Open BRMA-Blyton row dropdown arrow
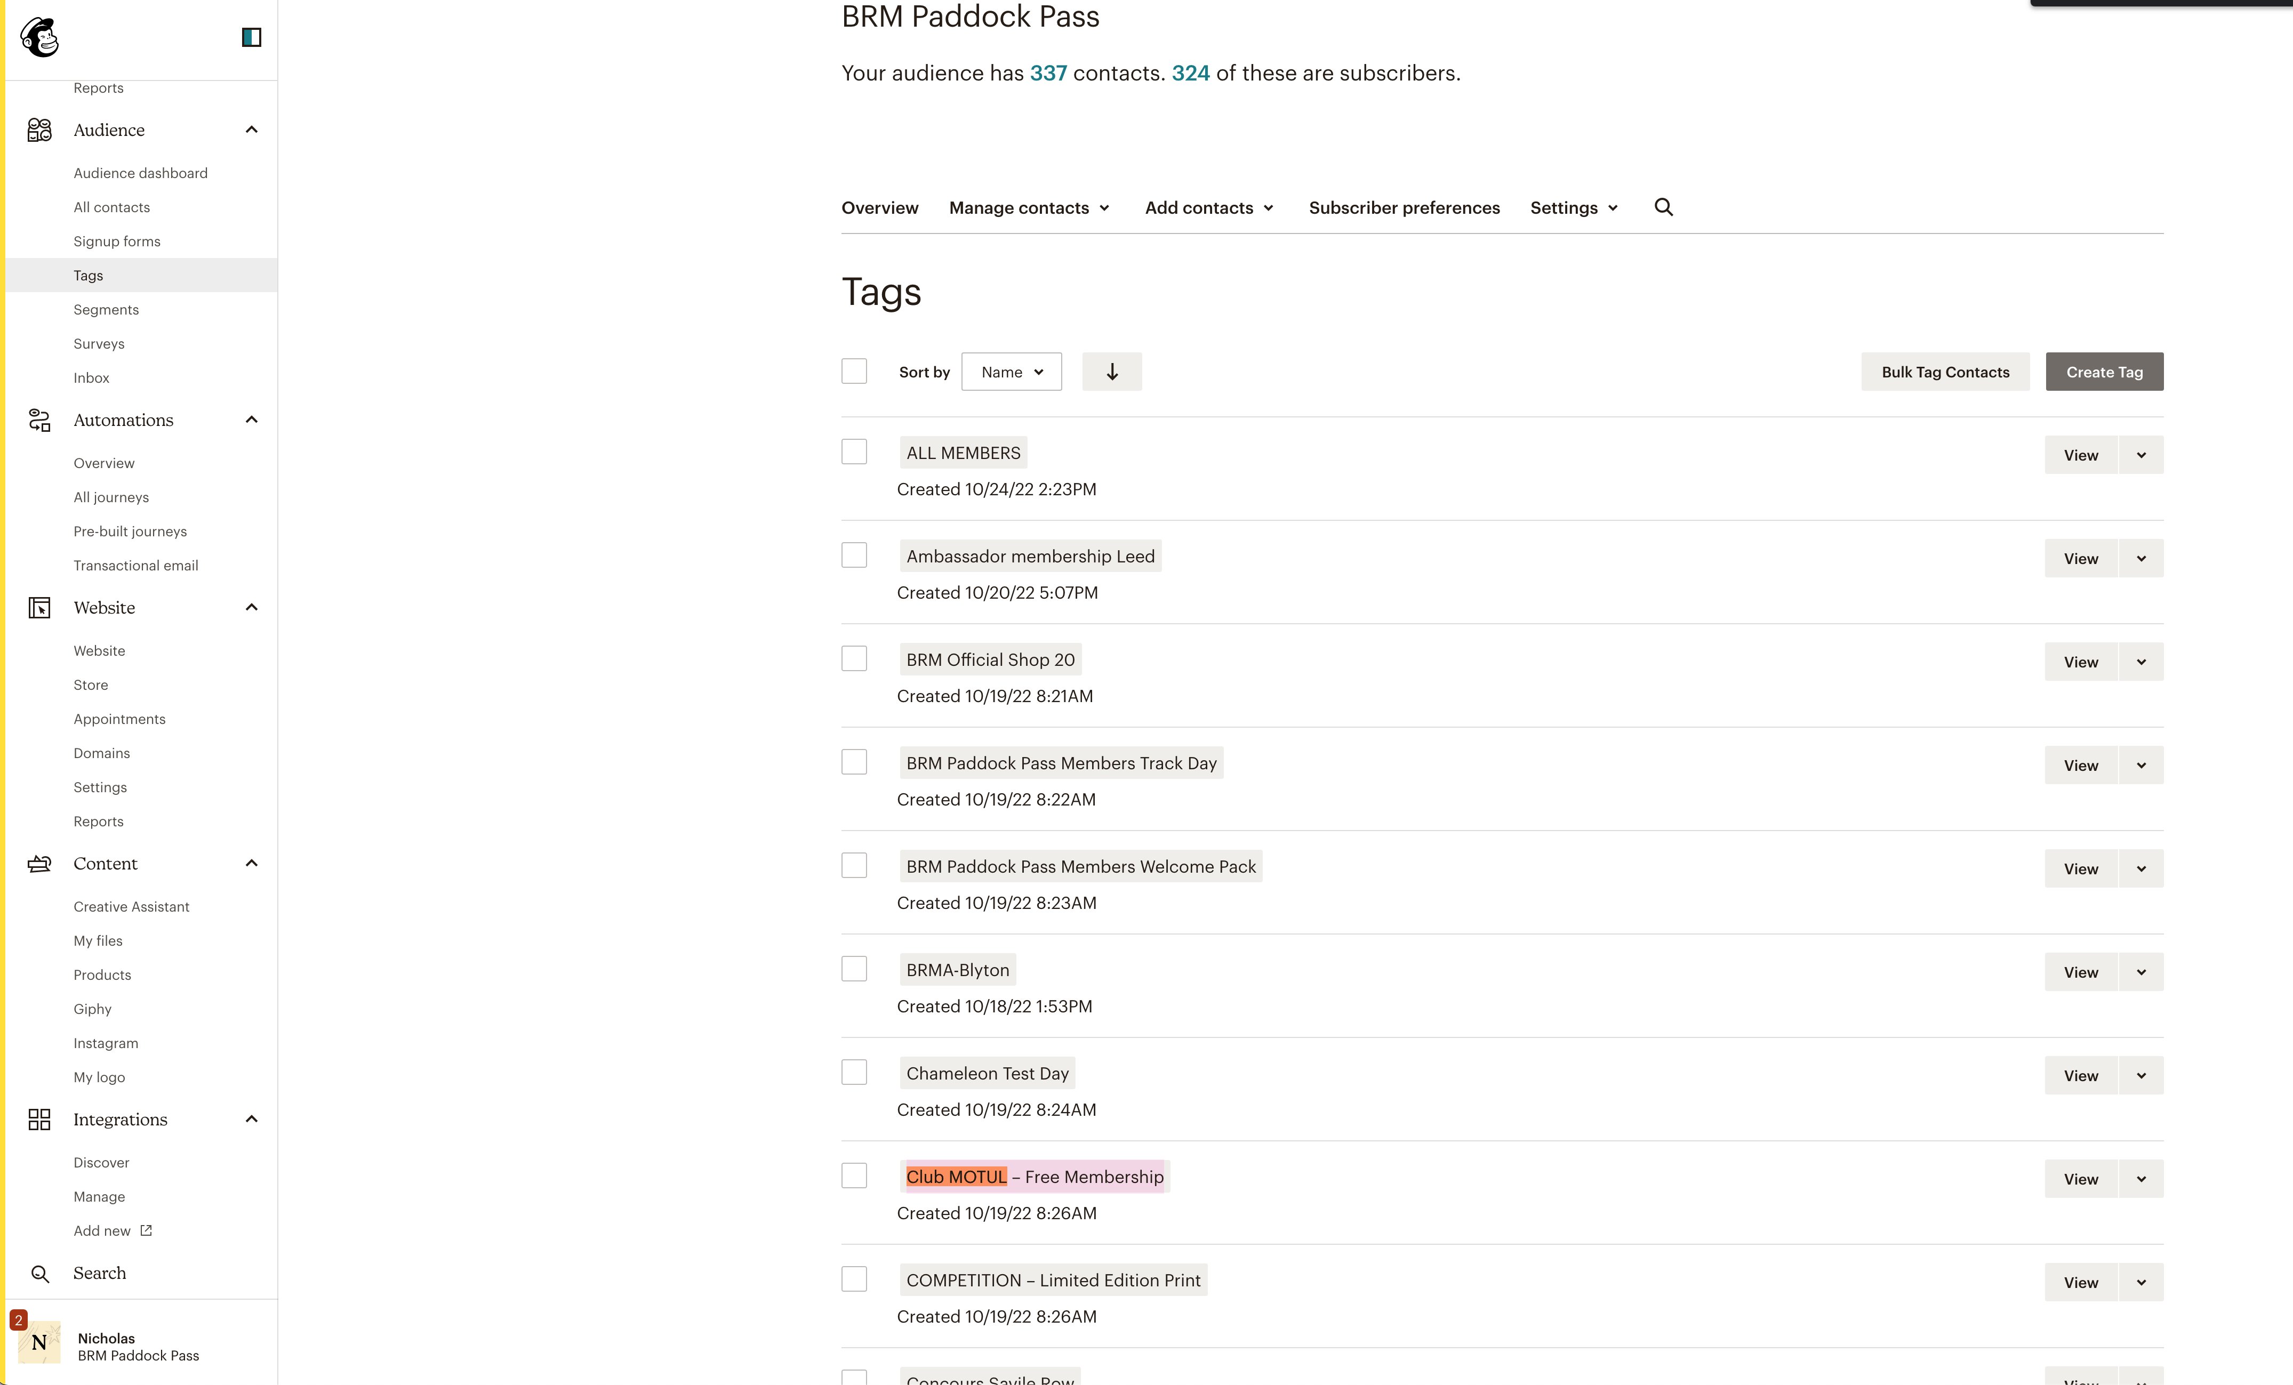The width and height of the screenshot is (2293, 1385). click(x=2142, y=972)
